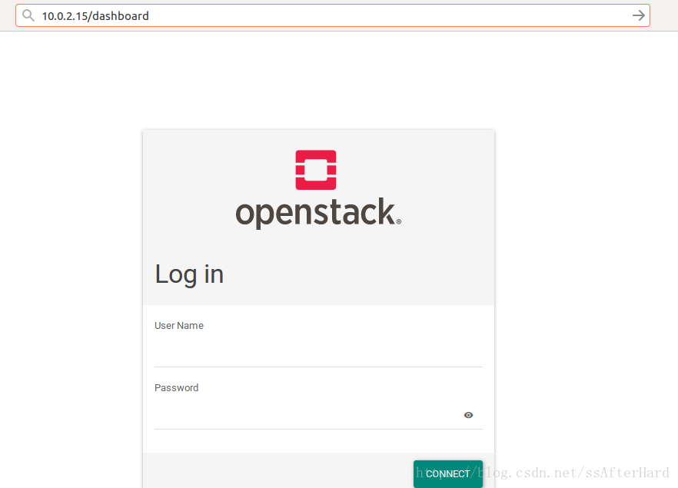Screen dimensions: 678x488
Task: Toggle password visibility eye icon
Action: [468, 415]
